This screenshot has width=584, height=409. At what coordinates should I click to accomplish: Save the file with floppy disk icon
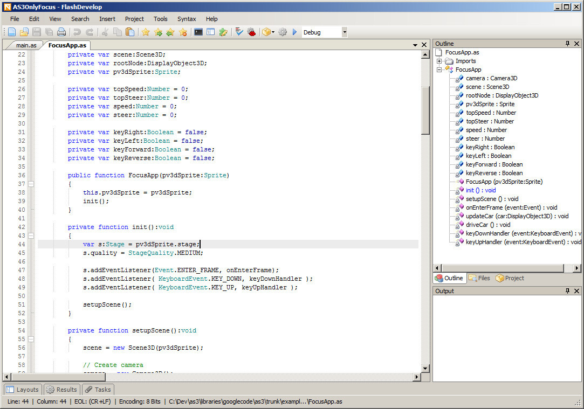coord(37,32)
